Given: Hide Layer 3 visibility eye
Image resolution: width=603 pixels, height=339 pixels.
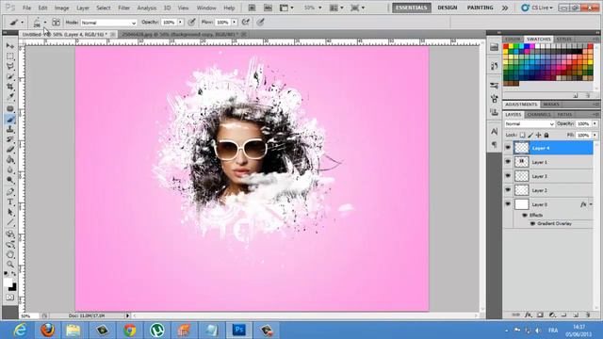Looking at the screenshot, I should (x=508, y=176).
